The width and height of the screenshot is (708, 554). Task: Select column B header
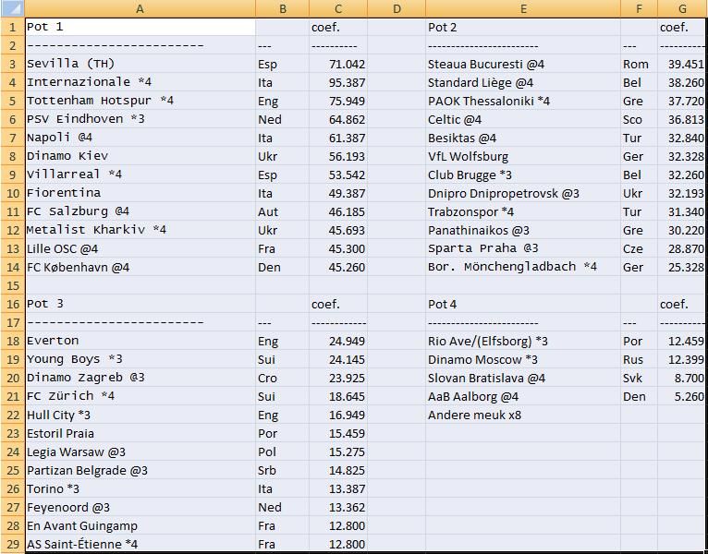[282, 8]
